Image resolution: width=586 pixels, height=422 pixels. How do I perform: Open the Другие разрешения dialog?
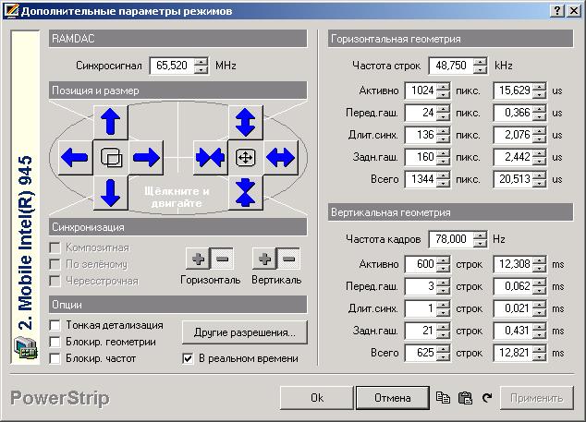point(244,332)
